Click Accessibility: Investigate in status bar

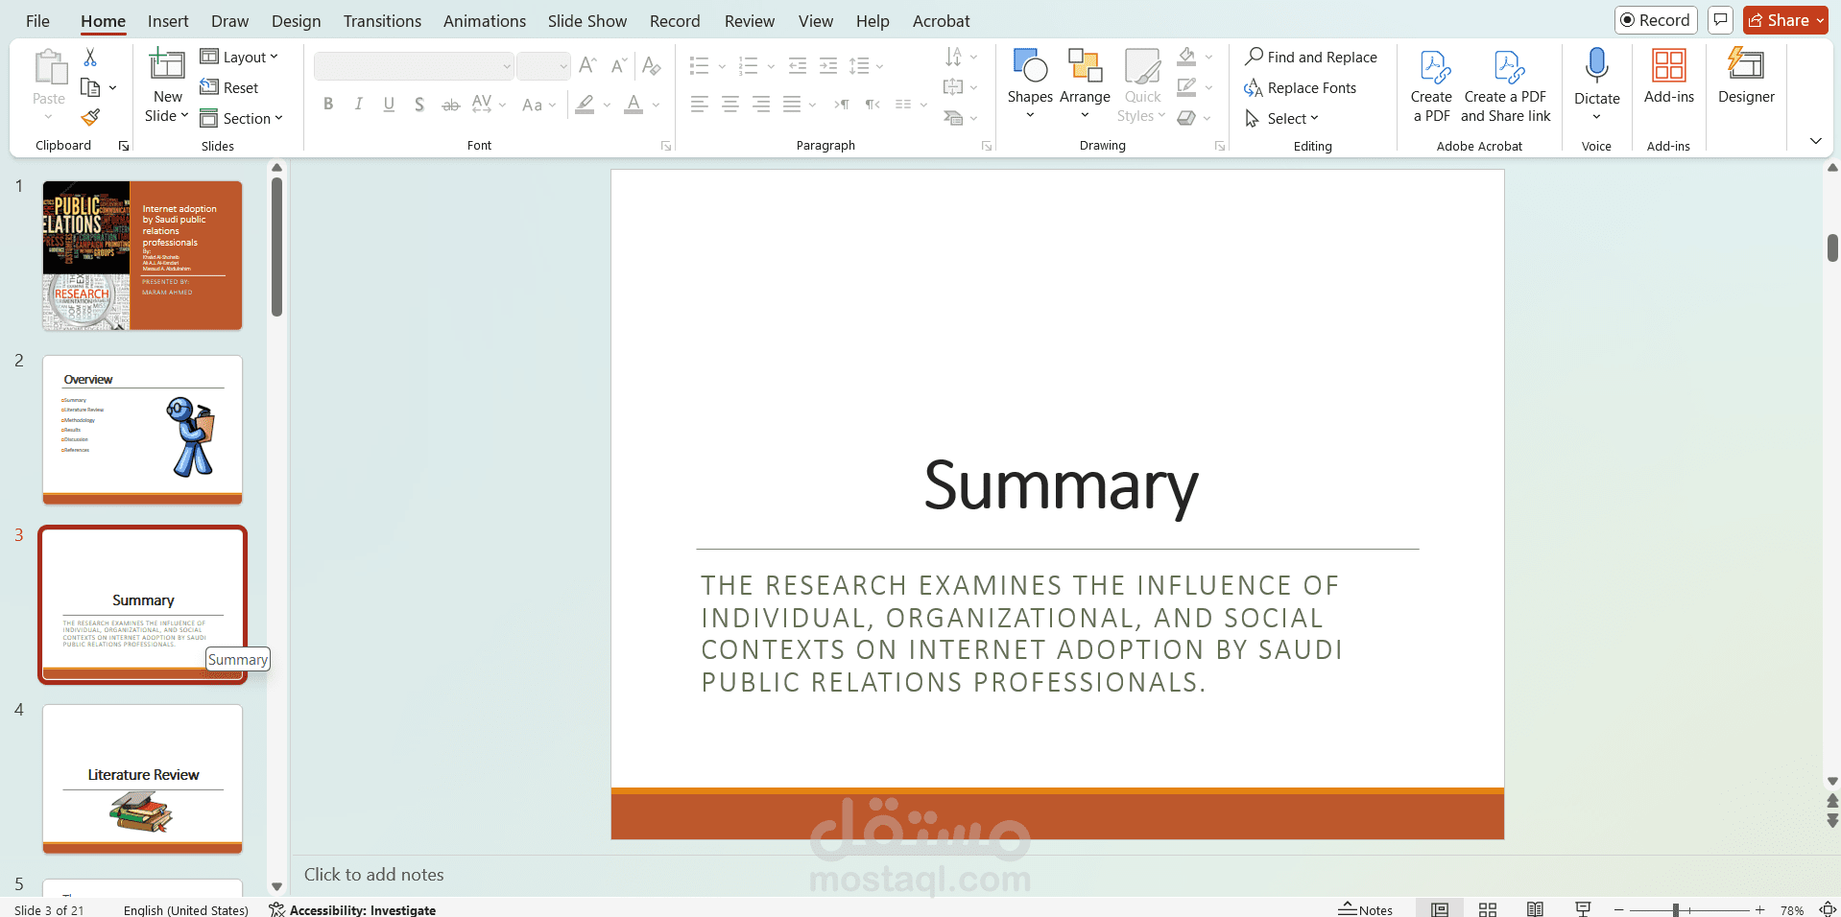(352, 909)
